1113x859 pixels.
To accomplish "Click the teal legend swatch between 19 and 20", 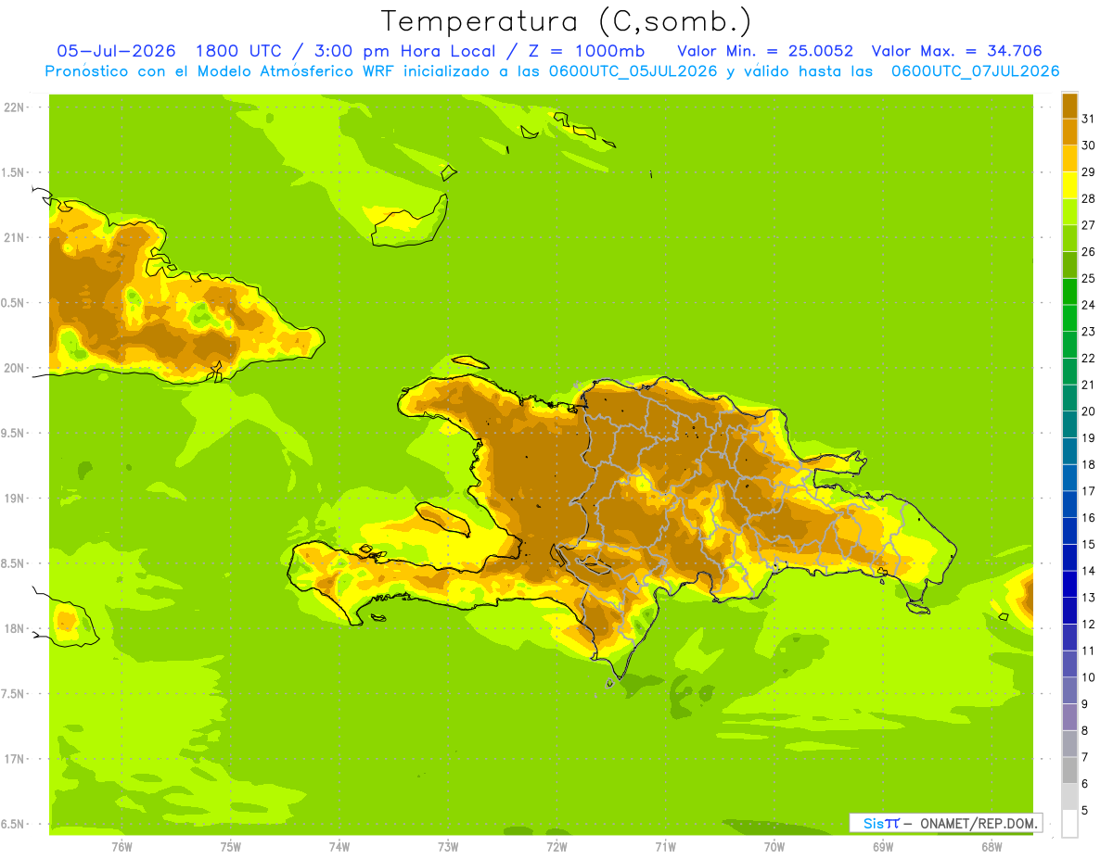I will point(1069,424).
